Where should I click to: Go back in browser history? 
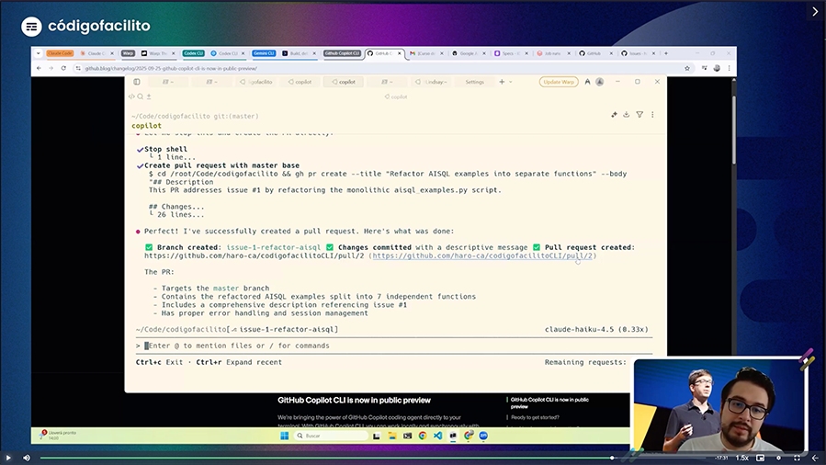pyautogui.click(x=40, y=68)
